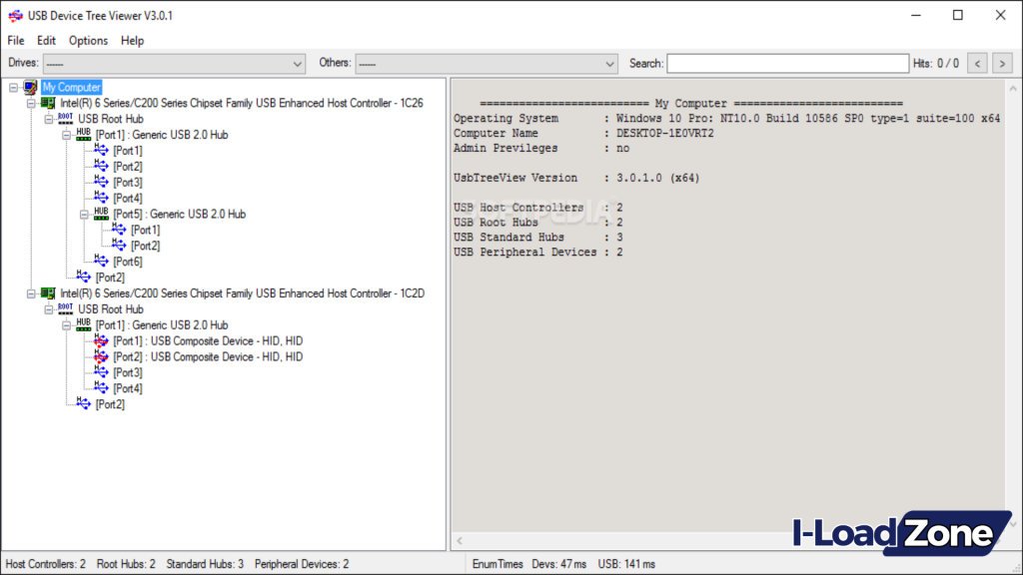Select the empty Port3 USB connector icon
The width and height of the screenshot is (1023, 575).
coord(102,182)
